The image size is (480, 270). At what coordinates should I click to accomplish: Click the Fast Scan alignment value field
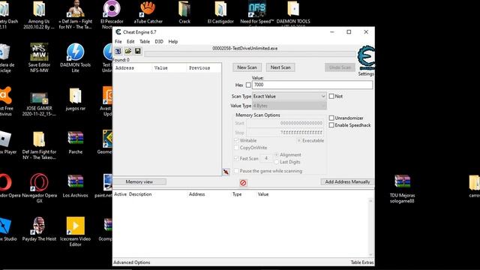click(266, 158)
